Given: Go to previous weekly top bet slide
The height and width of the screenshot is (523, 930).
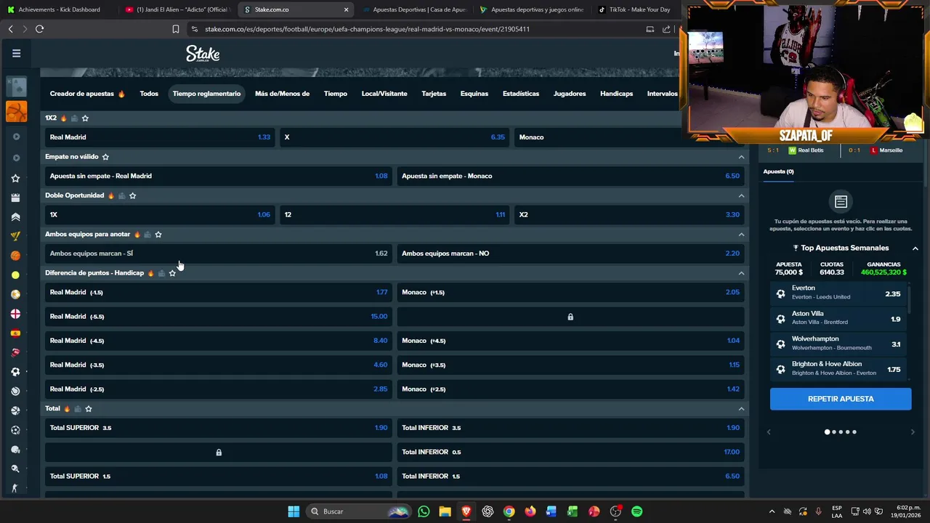Looking at the screenshot, I should (769, 432).
